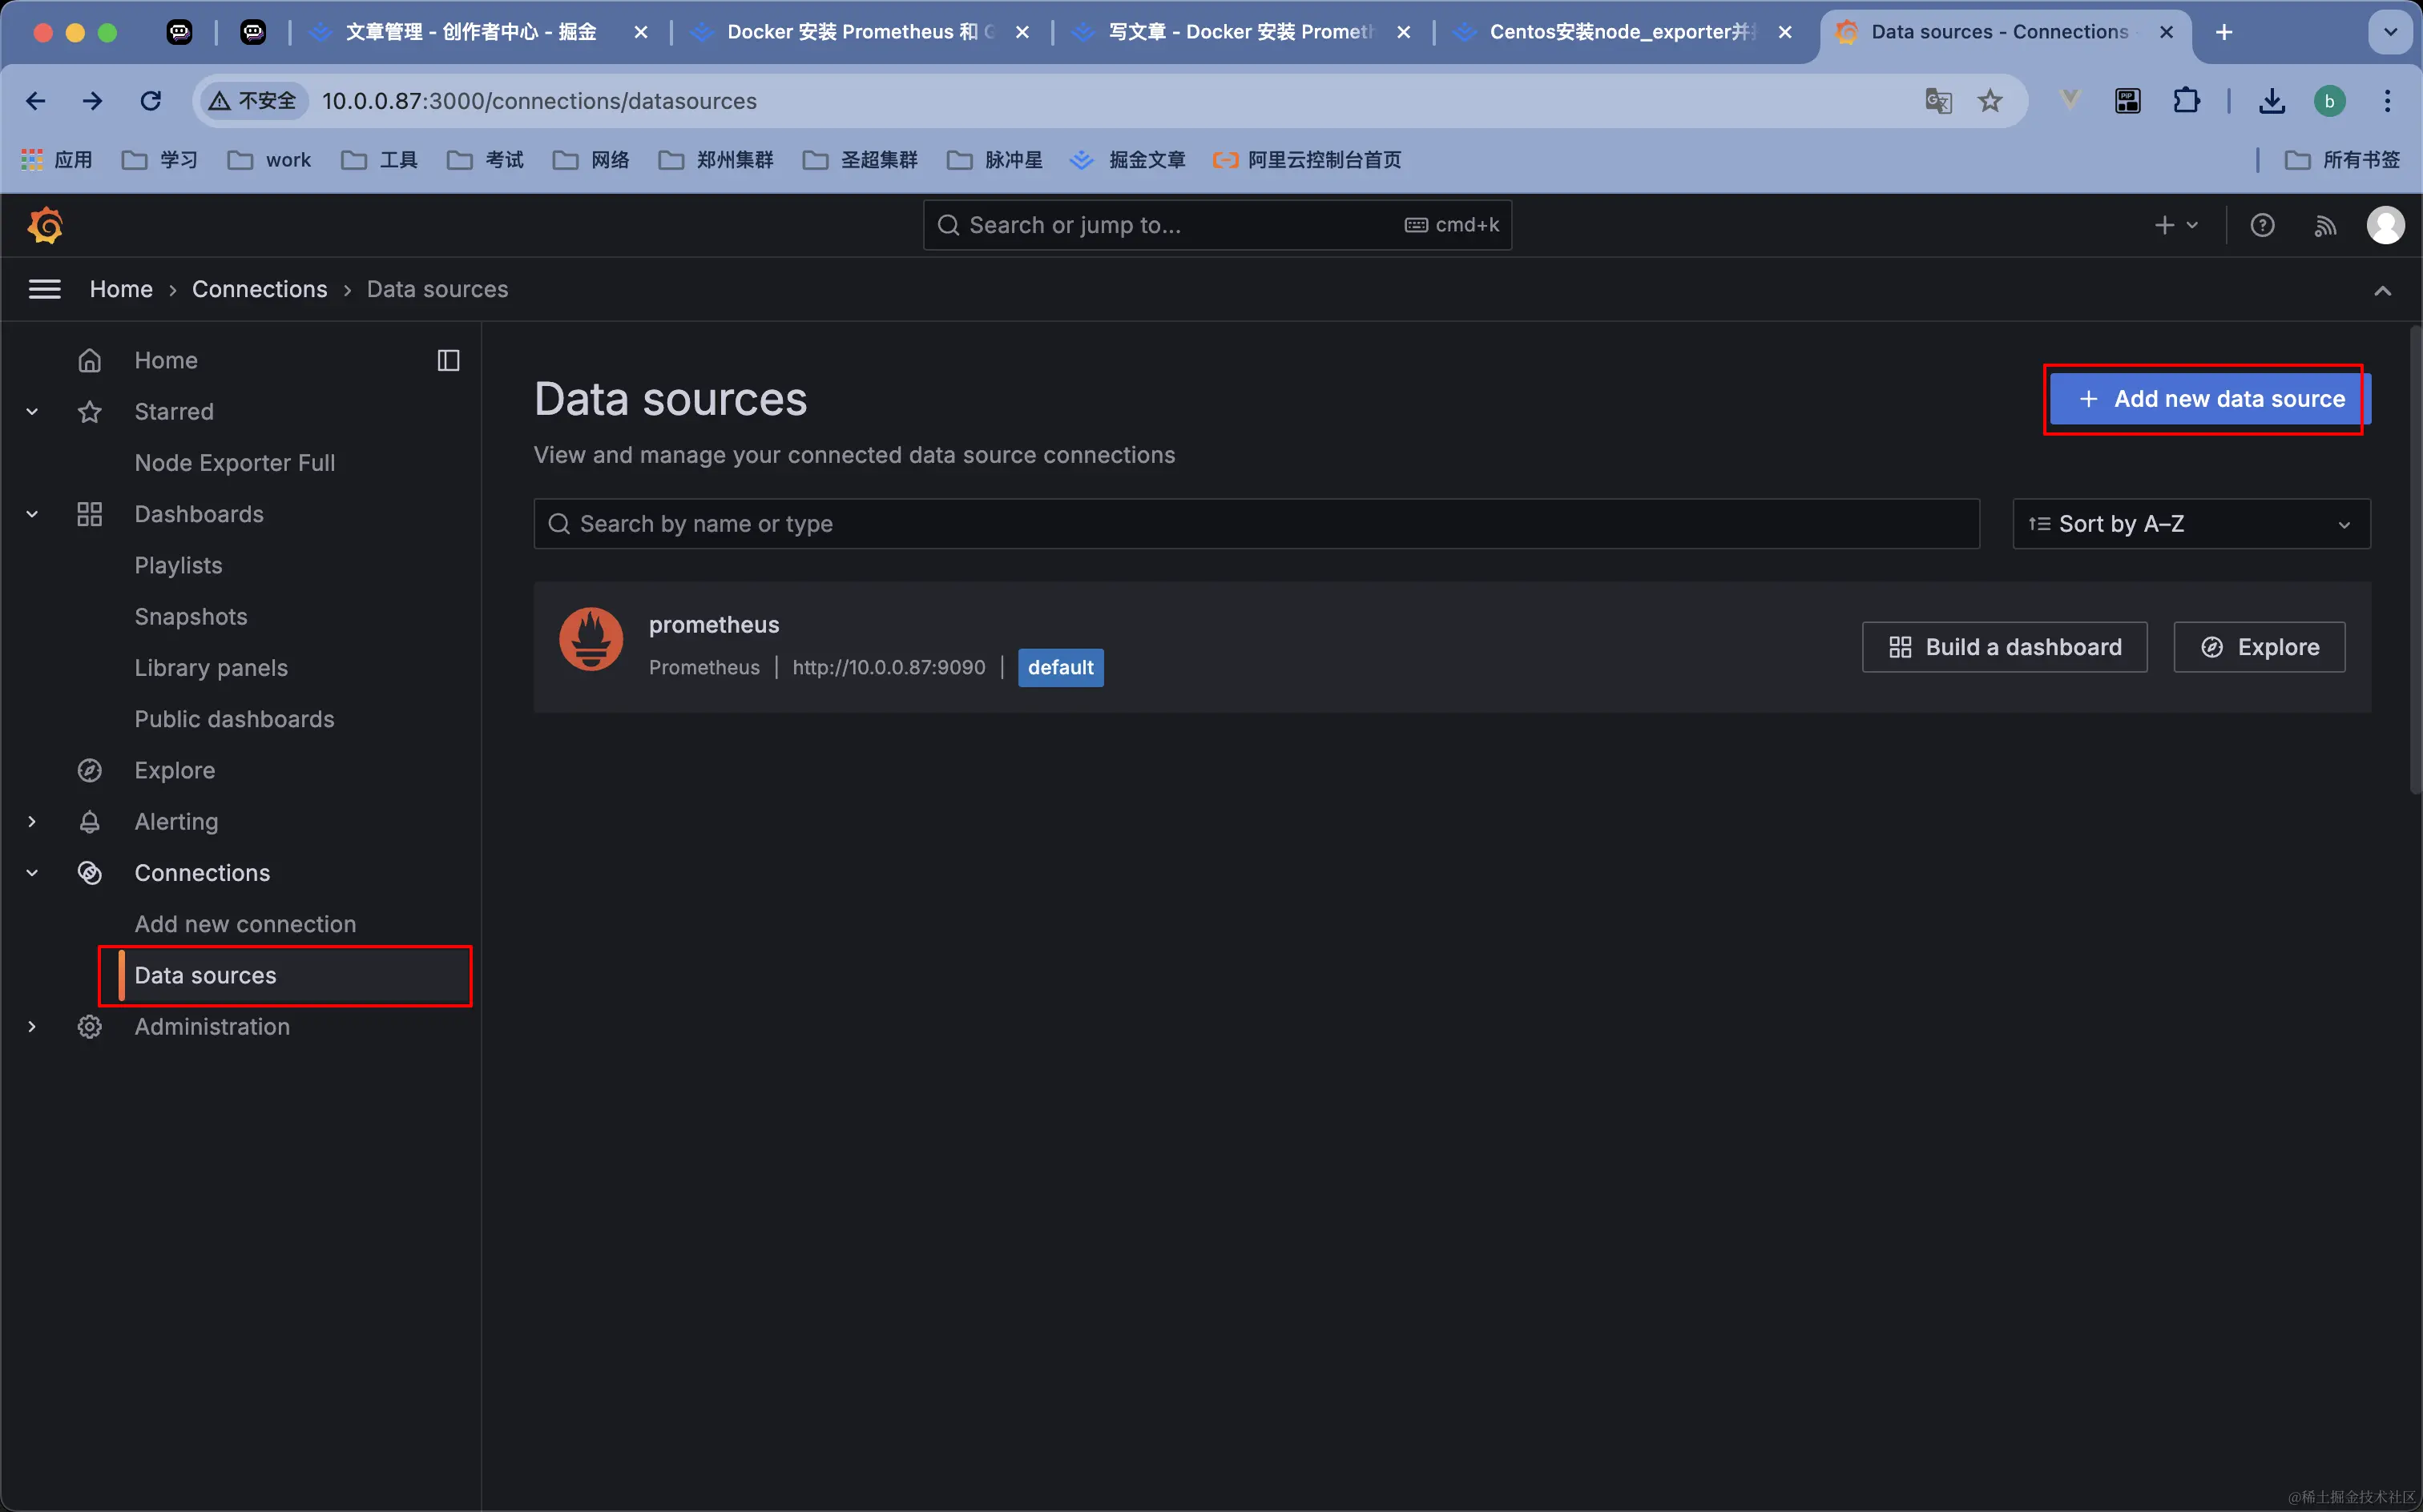The image size is (2423, 1512).
Task: Collapse the Starred section chevron
Action: (32, 411)
